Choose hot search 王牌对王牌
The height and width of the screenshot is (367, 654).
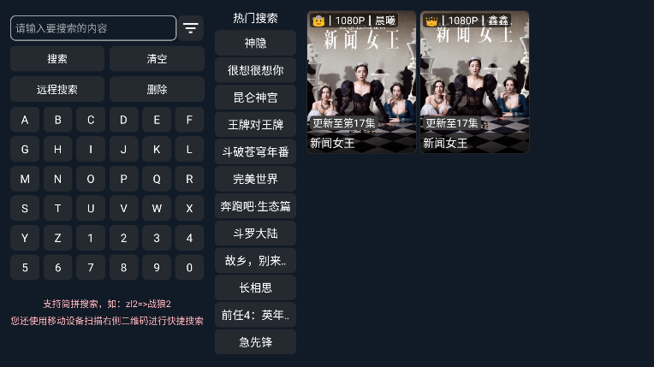tap(255, 124)
